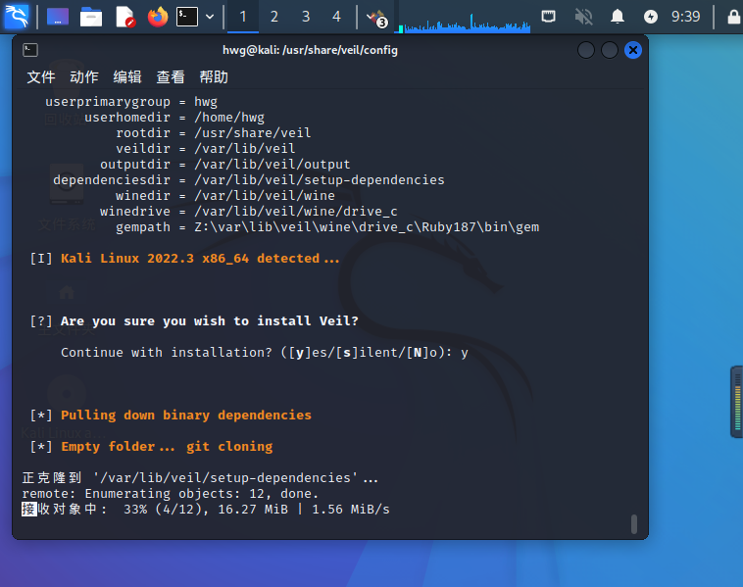This screenshot has height=587, width=743.
Task: Click the userhomedir value /home/hwg
Action: (x=229, y=117)
